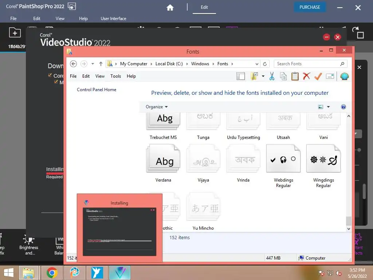Select the Vijaya font

pos(203,163)
